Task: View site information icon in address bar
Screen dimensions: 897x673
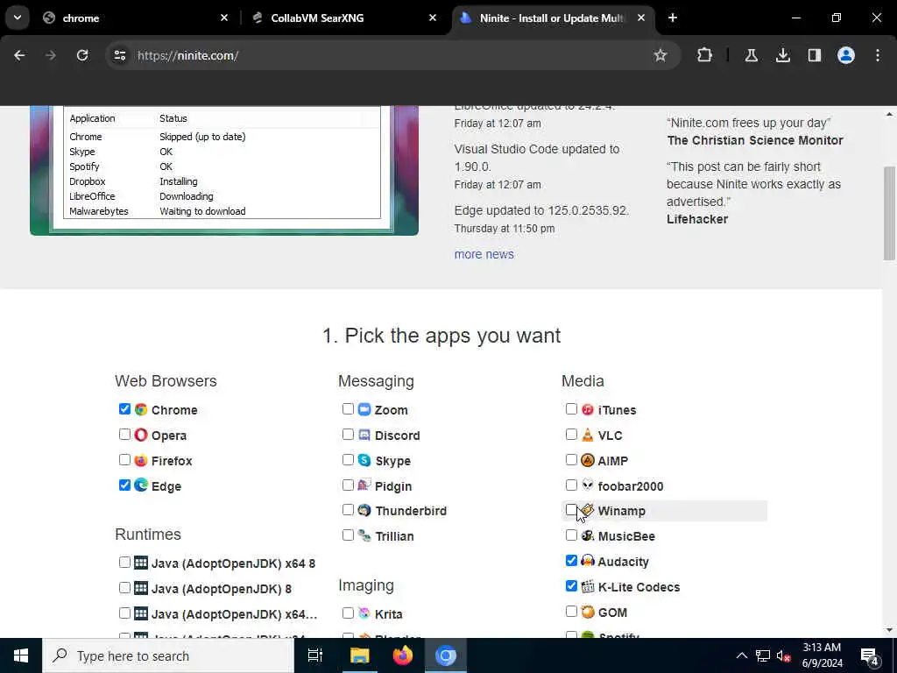Action: (x=119, y=55)
